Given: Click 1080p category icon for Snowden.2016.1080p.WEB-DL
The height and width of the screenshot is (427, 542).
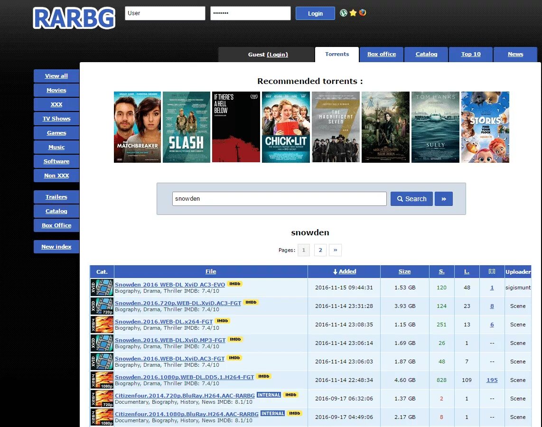Looking at the screenshot, I should pos(102,380).
